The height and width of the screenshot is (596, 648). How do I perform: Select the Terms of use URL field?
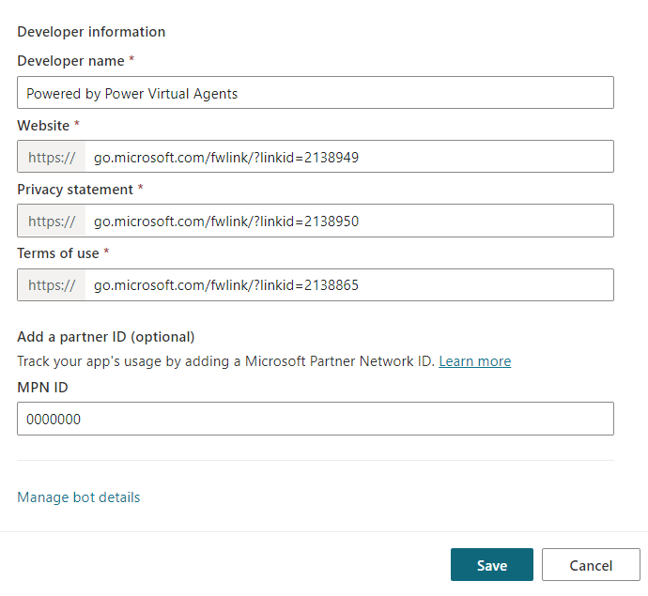coord(347,285)
